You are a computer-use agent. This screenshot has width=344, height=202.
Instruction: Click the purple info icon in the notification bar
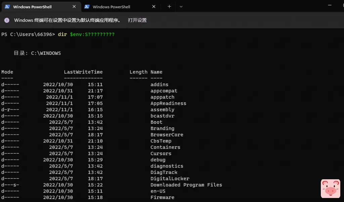7,20
